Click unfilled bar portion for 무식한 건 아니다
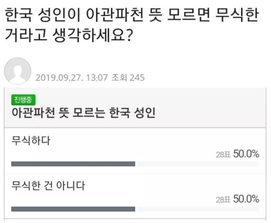The image size is (271, 223). click(197, 209)
